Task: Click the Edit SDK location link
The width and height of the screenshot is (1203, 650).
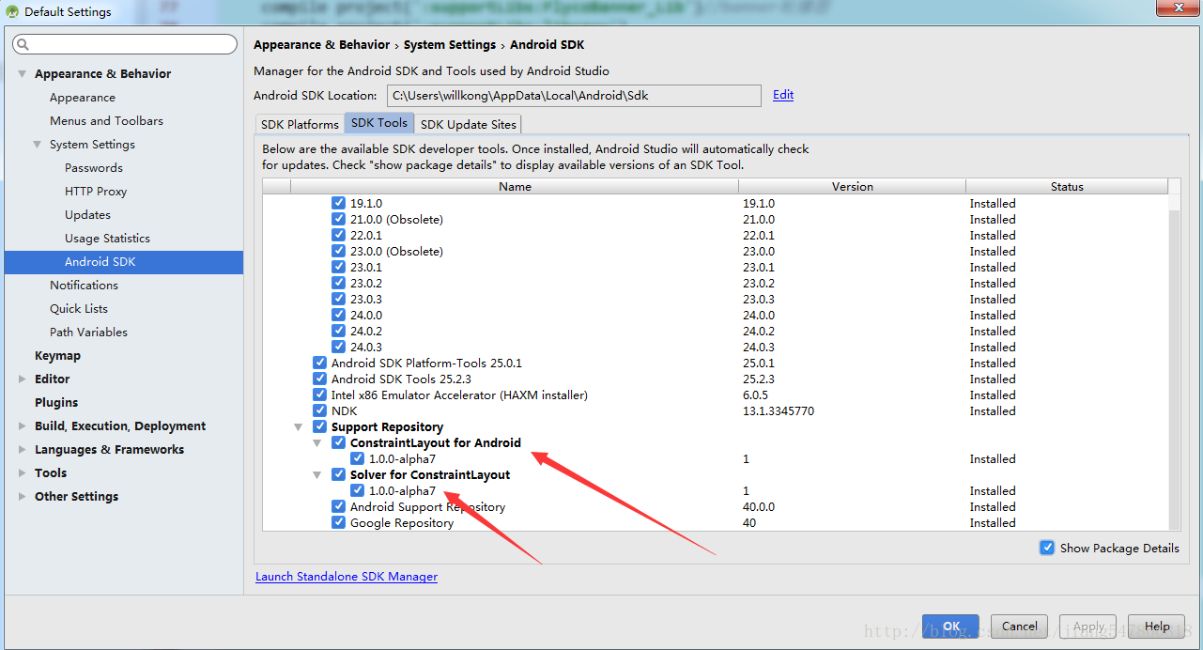Action: pyautogui.click(x=783, y=94)
